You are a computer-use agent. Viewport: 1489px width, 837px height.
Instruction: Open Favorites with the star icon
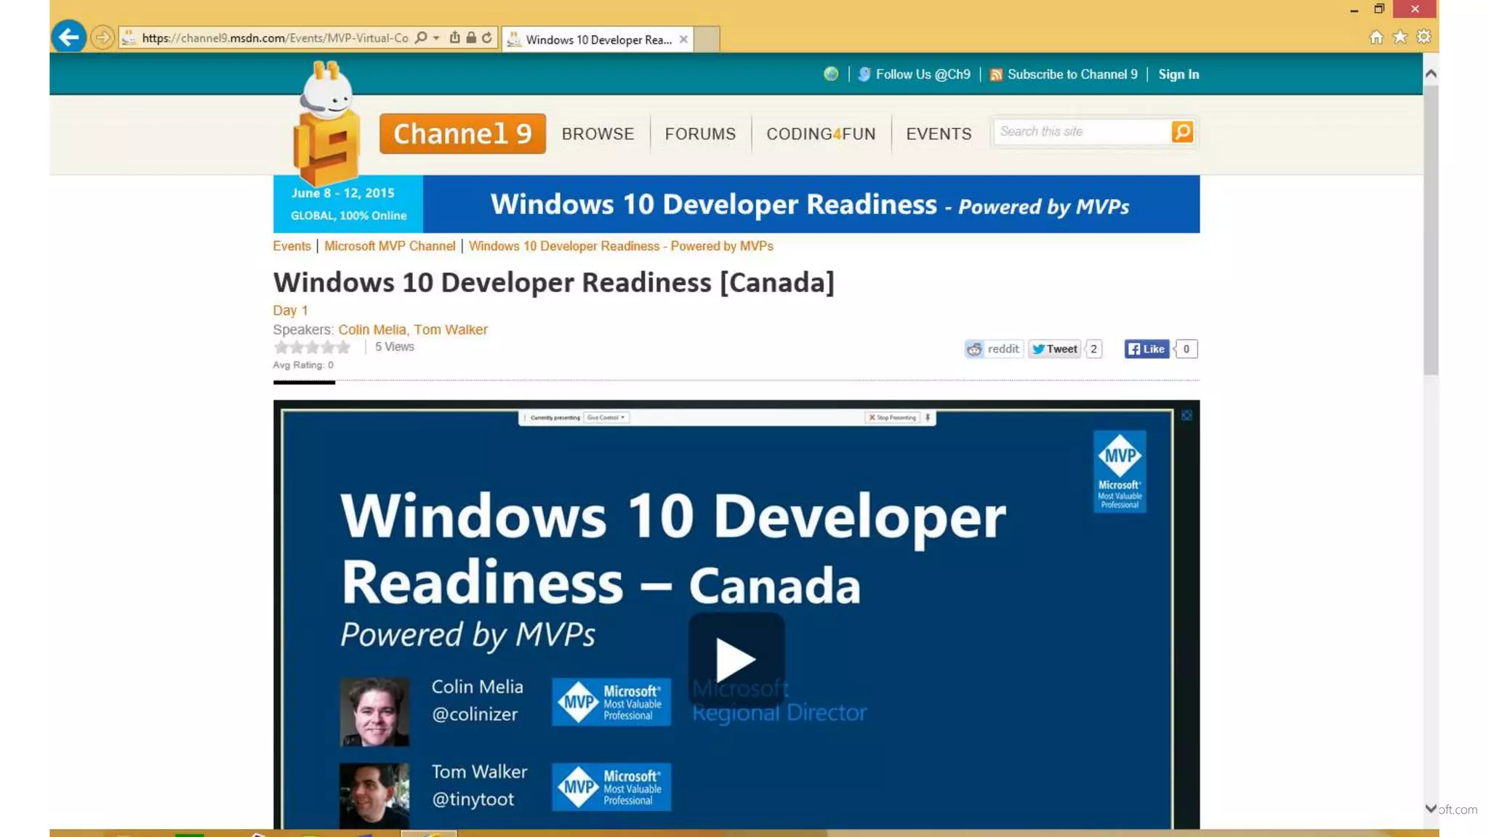coord(1400,37)
